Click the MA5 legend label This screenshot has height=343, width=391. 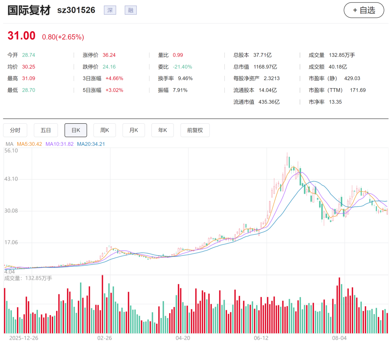(29, 144)
